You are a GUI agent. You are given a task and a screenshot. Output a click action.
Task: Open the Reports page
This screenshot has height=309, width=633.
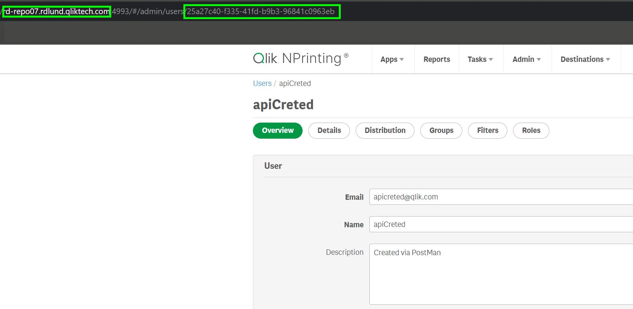pos(437,59)
